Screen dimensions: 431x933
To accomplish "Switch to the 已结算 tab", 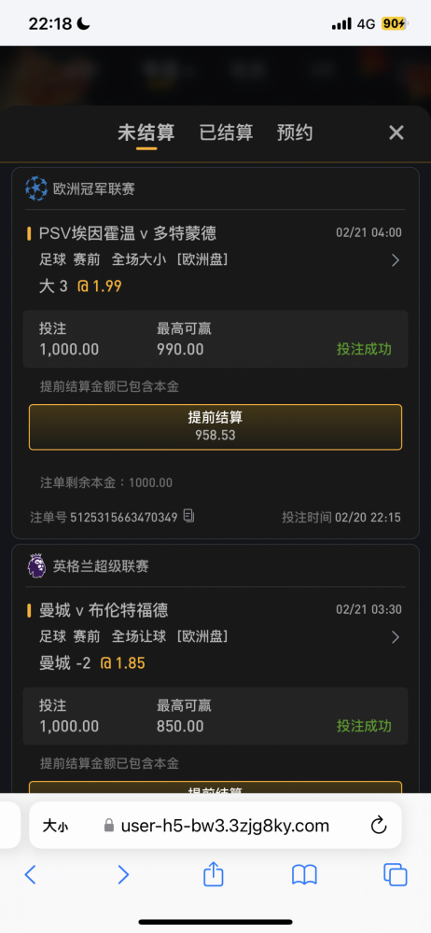I will tap(226, 132).
